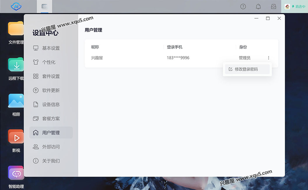Click the monitor icon beside 基本设置

point(36,48)
